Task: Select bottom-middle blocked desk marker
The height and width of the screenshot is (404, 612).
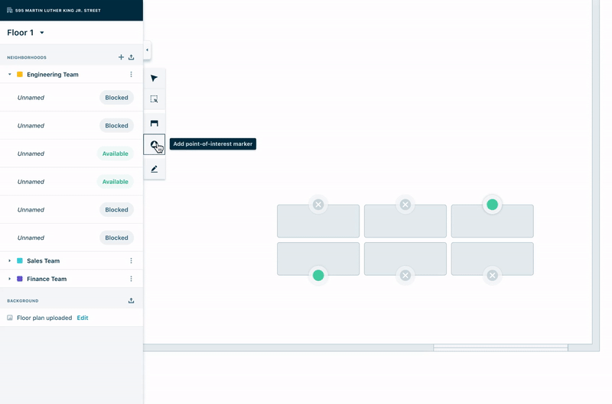Action: point(405,276)
